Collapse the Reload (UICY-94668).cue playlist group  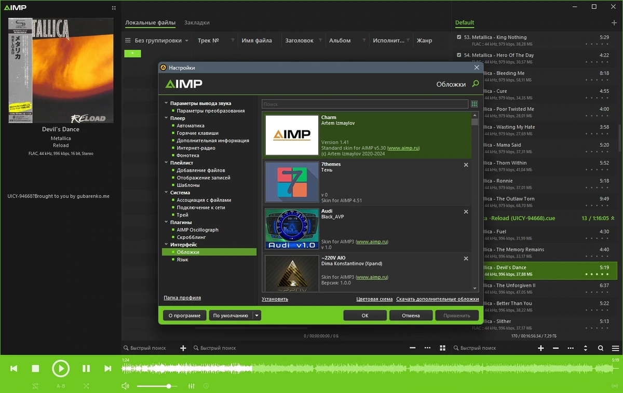tap(613, 219)
